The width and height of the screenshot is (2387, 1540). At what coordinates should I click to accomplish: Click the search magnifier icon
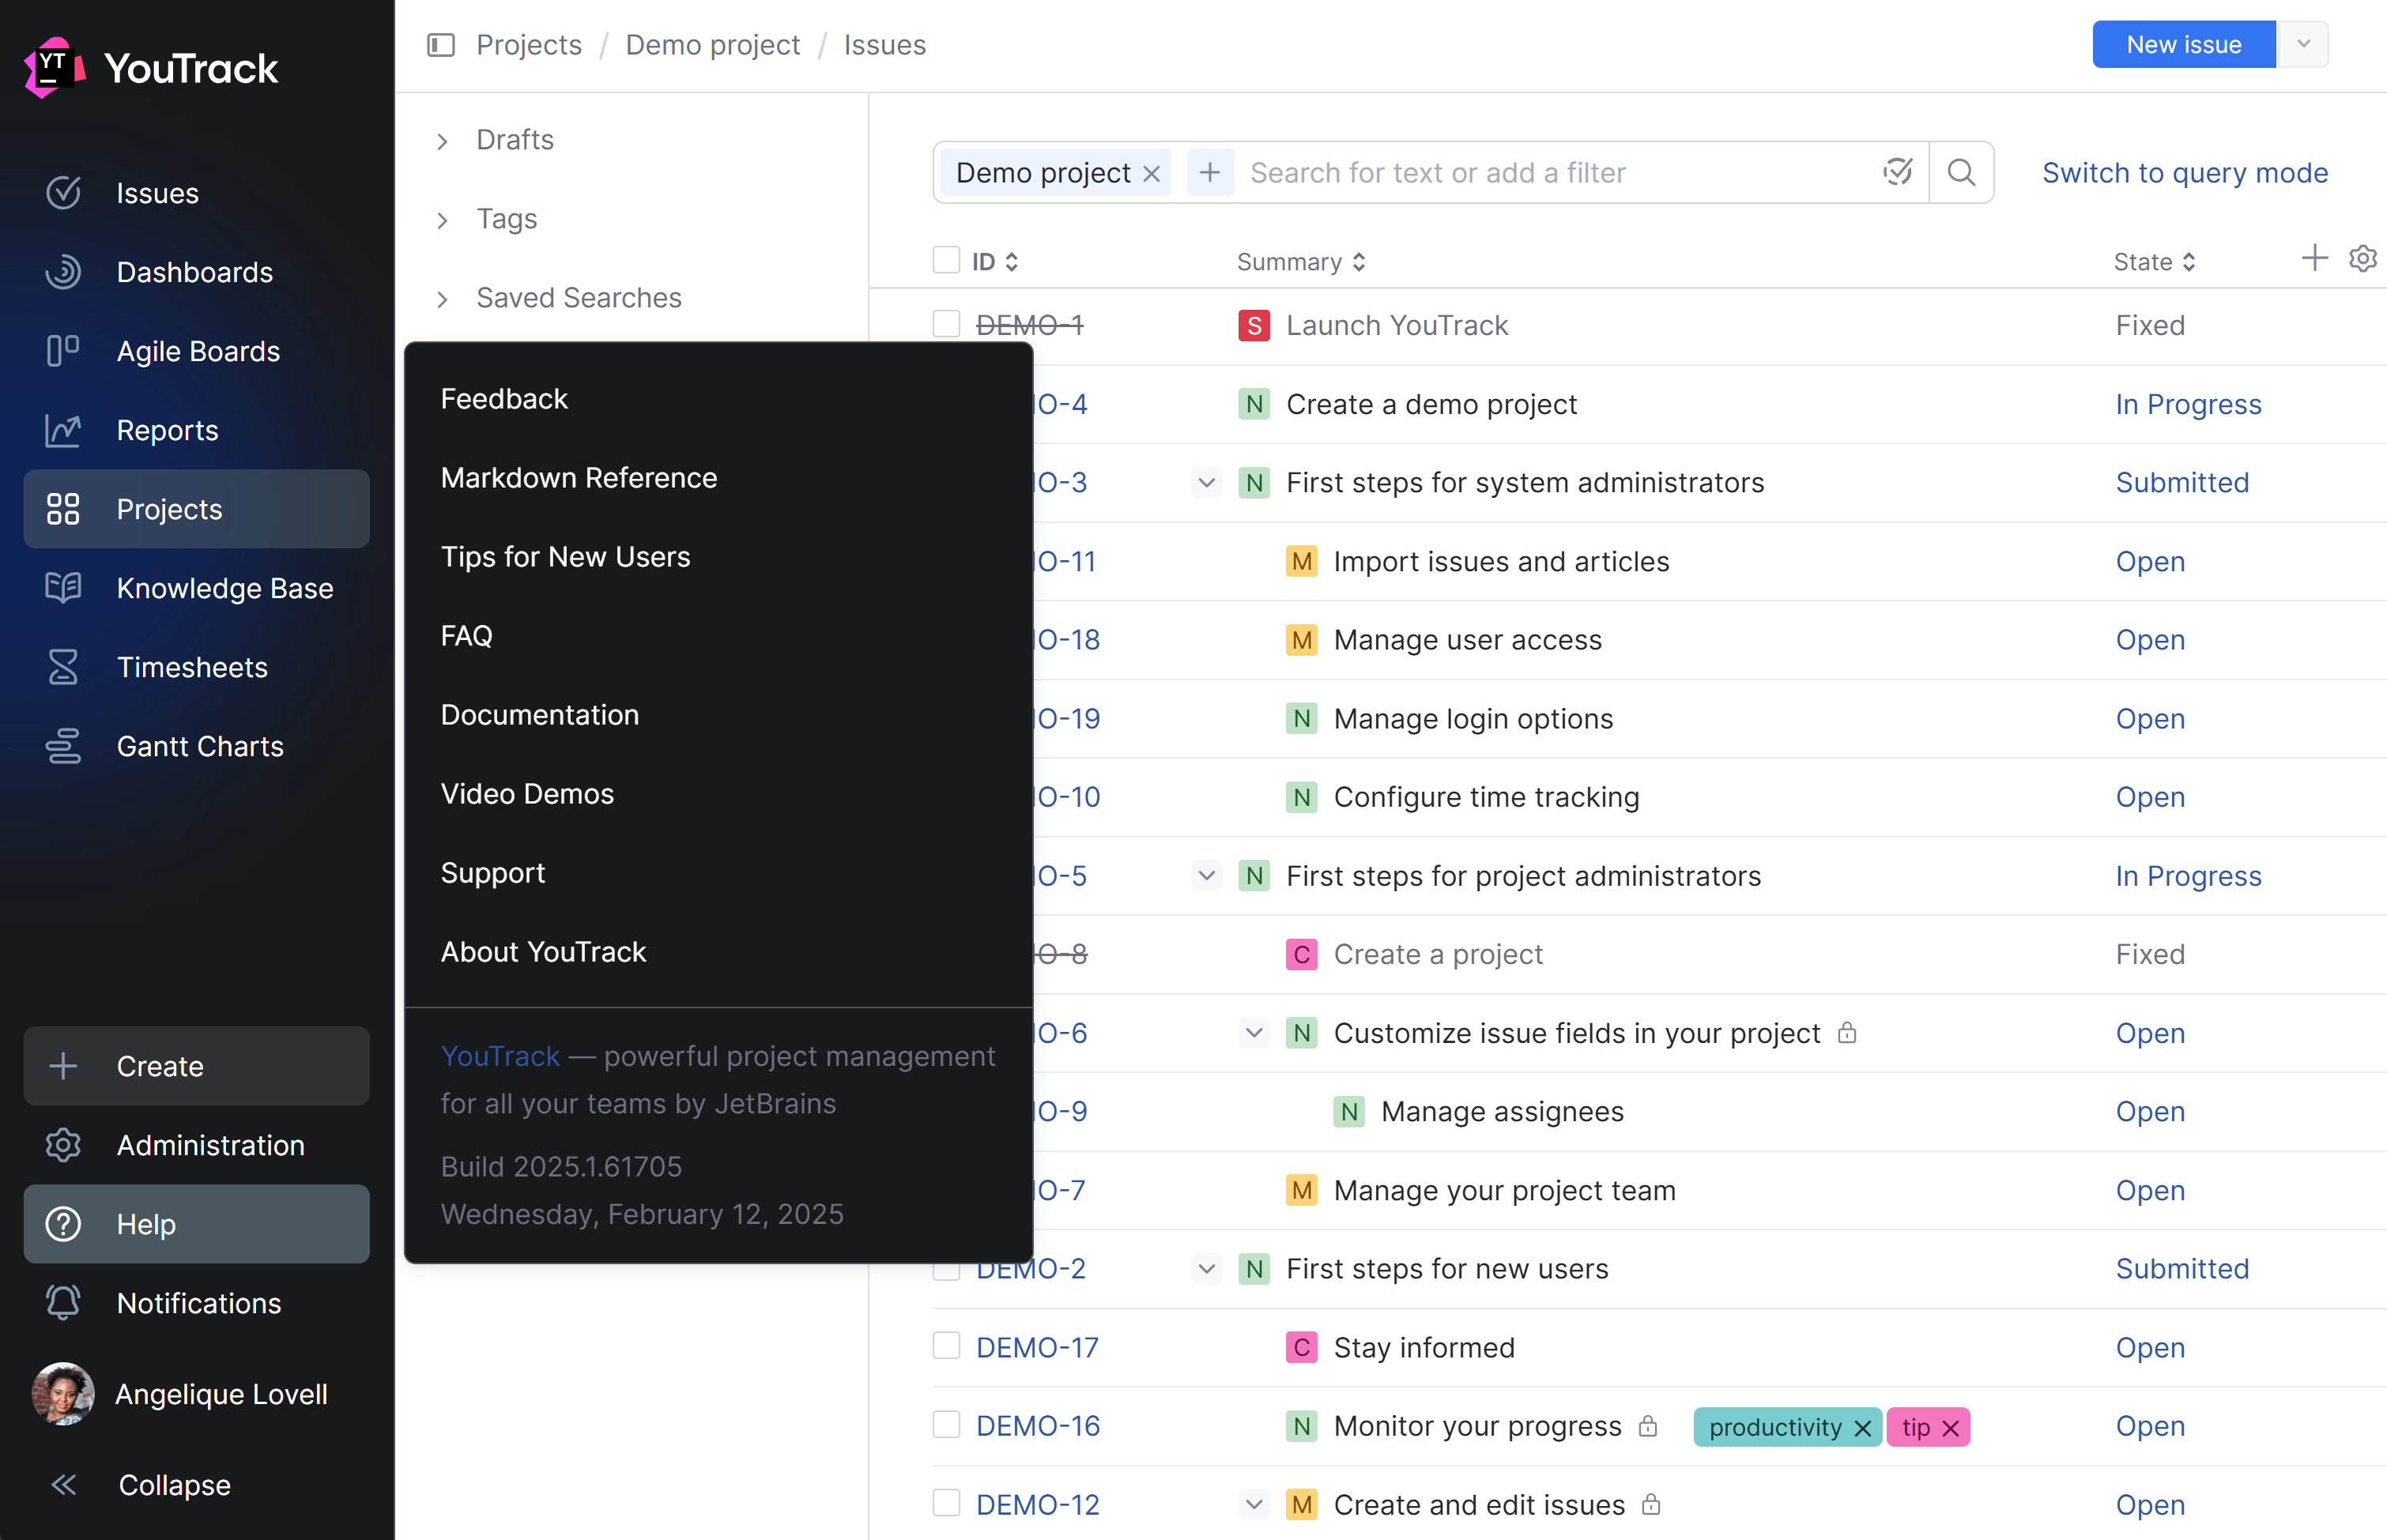tap(1961, 173)
